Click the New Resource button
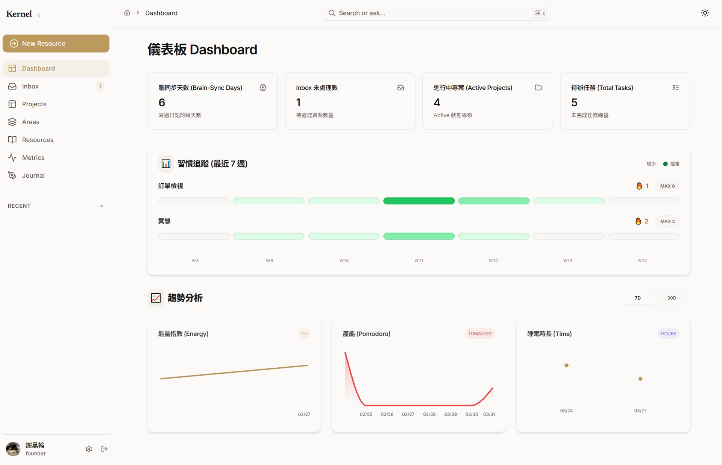Viewport: 722px width, 465px height. pos(56,44)
